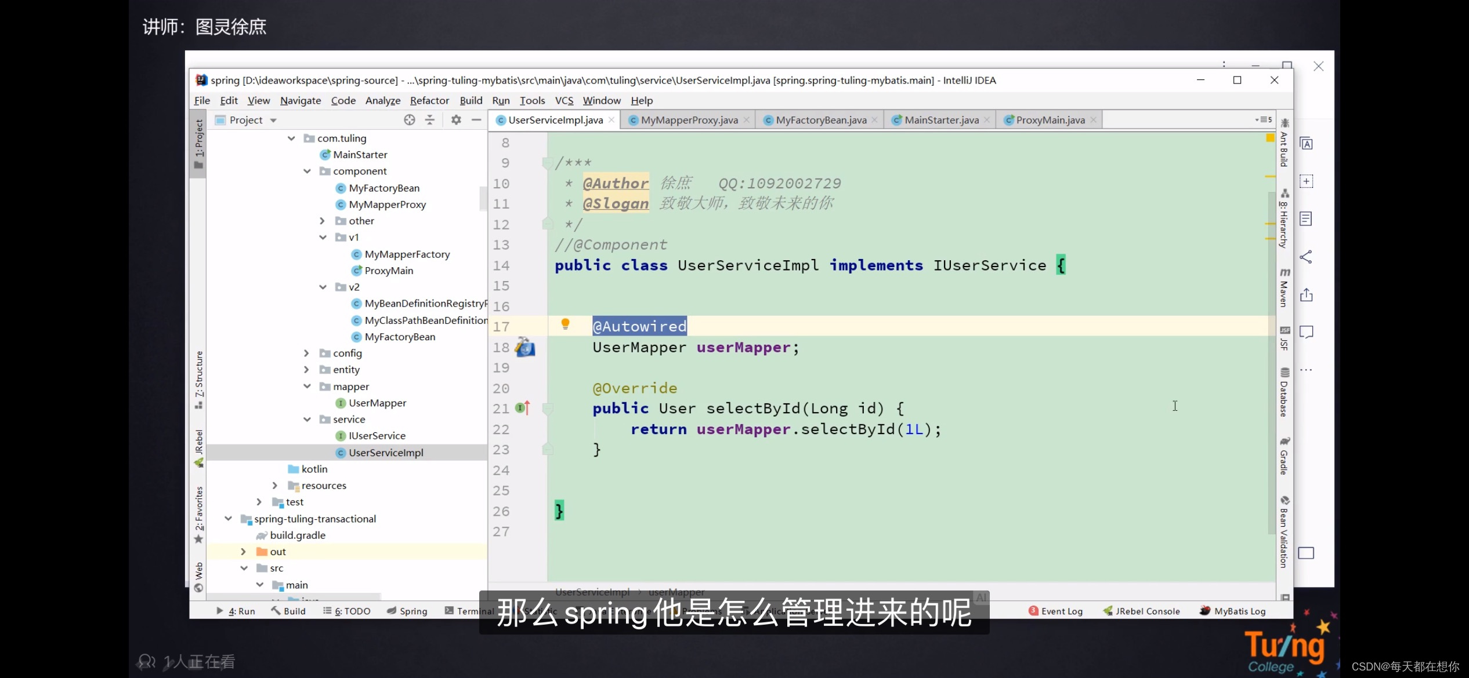Expand the v2 folder in project tree
This screenshot has height=678, width=1469.
(322, 286)
